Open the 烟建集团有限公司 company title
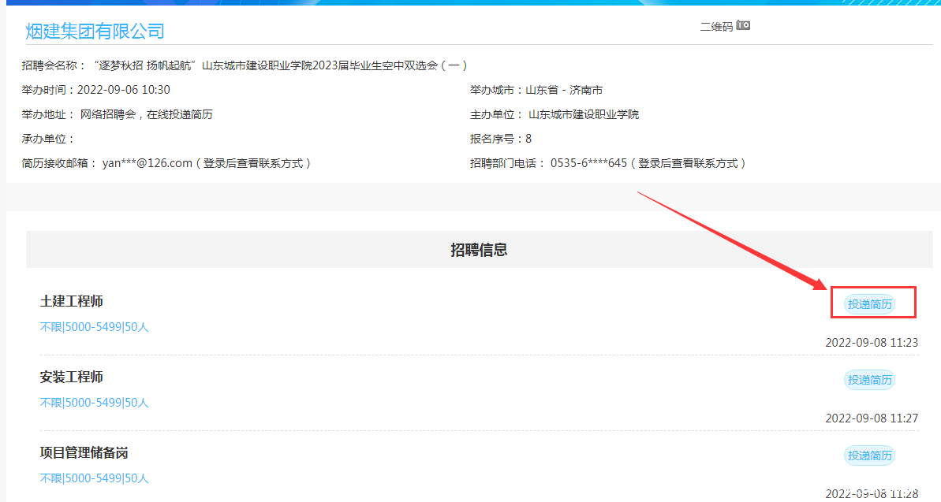Viewport: 941px width, 502px height. (x=95, y=32)
